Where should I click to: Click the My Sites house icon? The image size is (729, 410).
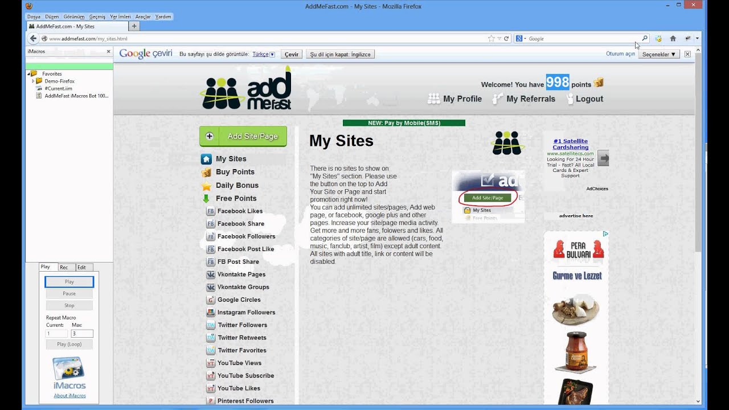[206, 159]
